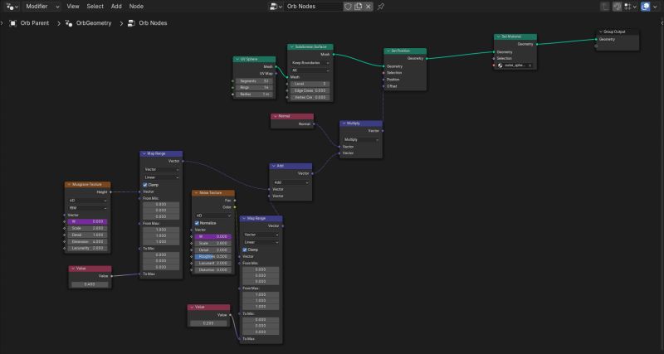Collapse the Set Position node

coord(388,51)
